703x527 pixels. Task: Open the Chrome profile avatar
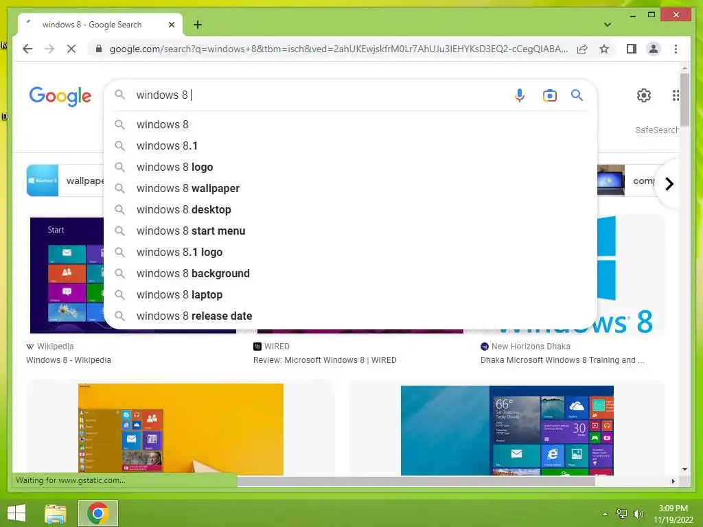(x=654, y=49)
